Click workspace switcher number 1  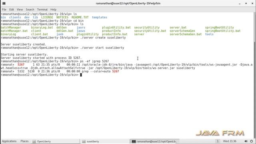click(x=217, y=141)
